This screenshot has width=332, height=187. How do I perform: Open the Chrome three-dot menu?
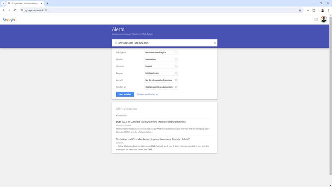coord(328,10)
